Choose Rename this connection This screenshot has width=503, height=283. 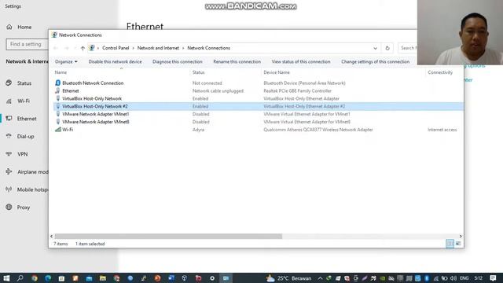coord(237,61)
